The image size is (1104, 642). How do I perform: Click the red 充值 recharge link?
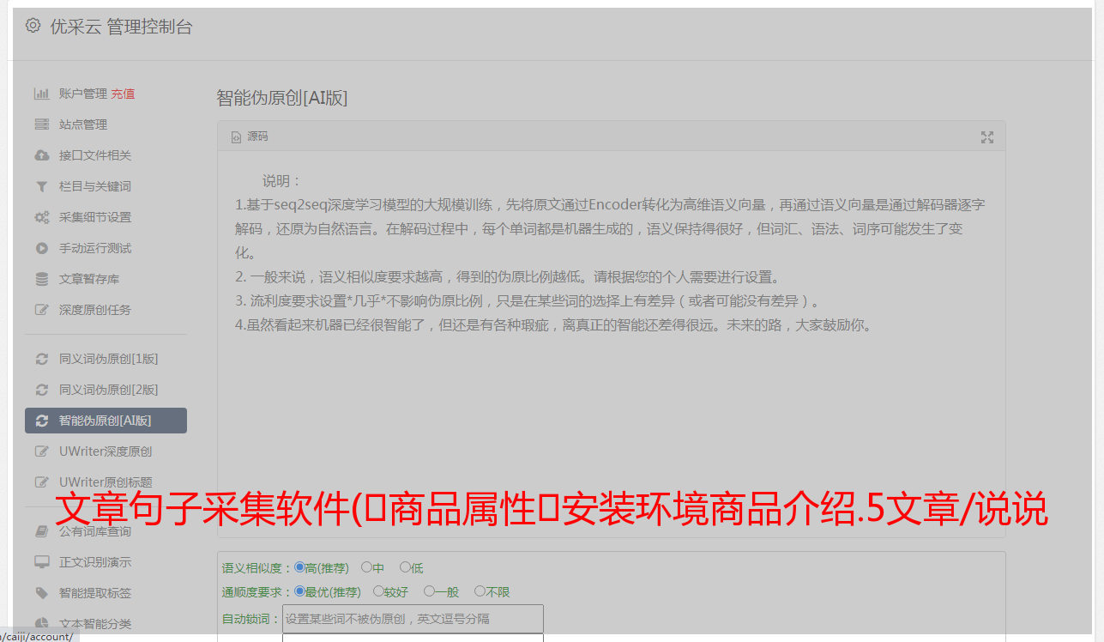(x=123, y=94)
